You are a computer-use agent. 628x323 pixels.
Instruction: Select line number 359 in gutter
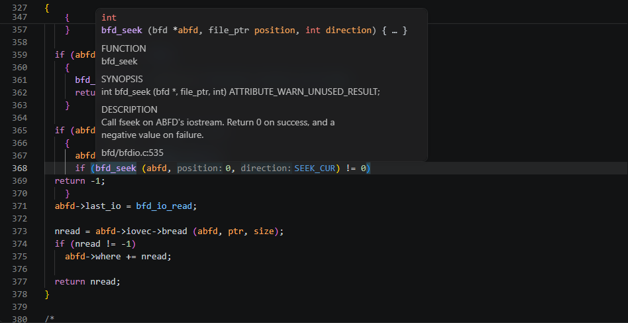[20, 55]
